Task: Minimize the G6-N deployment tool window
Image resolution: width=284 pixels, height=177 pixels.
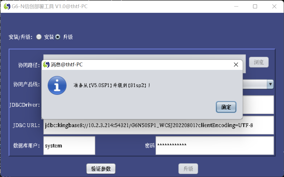Action: (236, 7)
